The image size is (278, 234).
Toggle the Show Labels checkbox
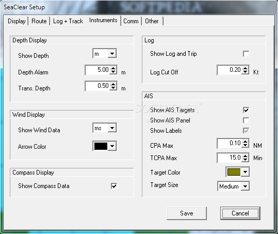246,131
